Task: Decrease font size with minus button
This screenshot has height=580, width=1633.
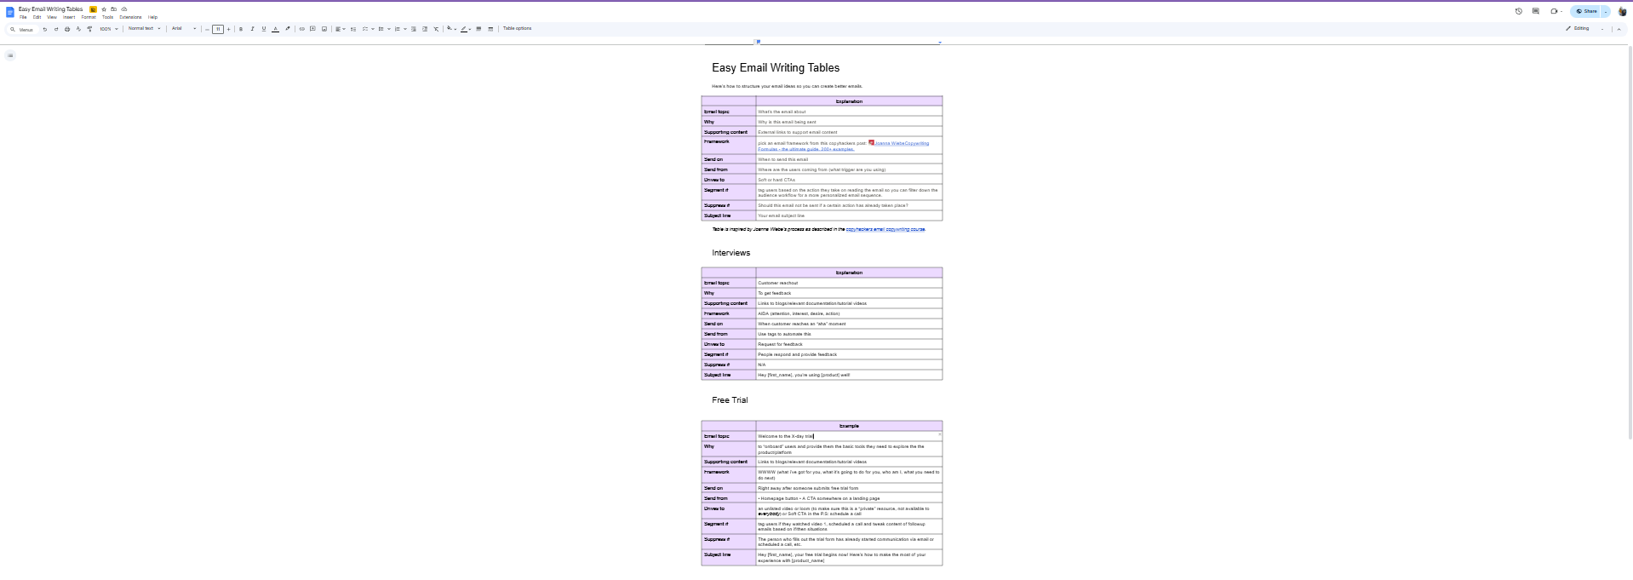Action: (x=207, y=29)
